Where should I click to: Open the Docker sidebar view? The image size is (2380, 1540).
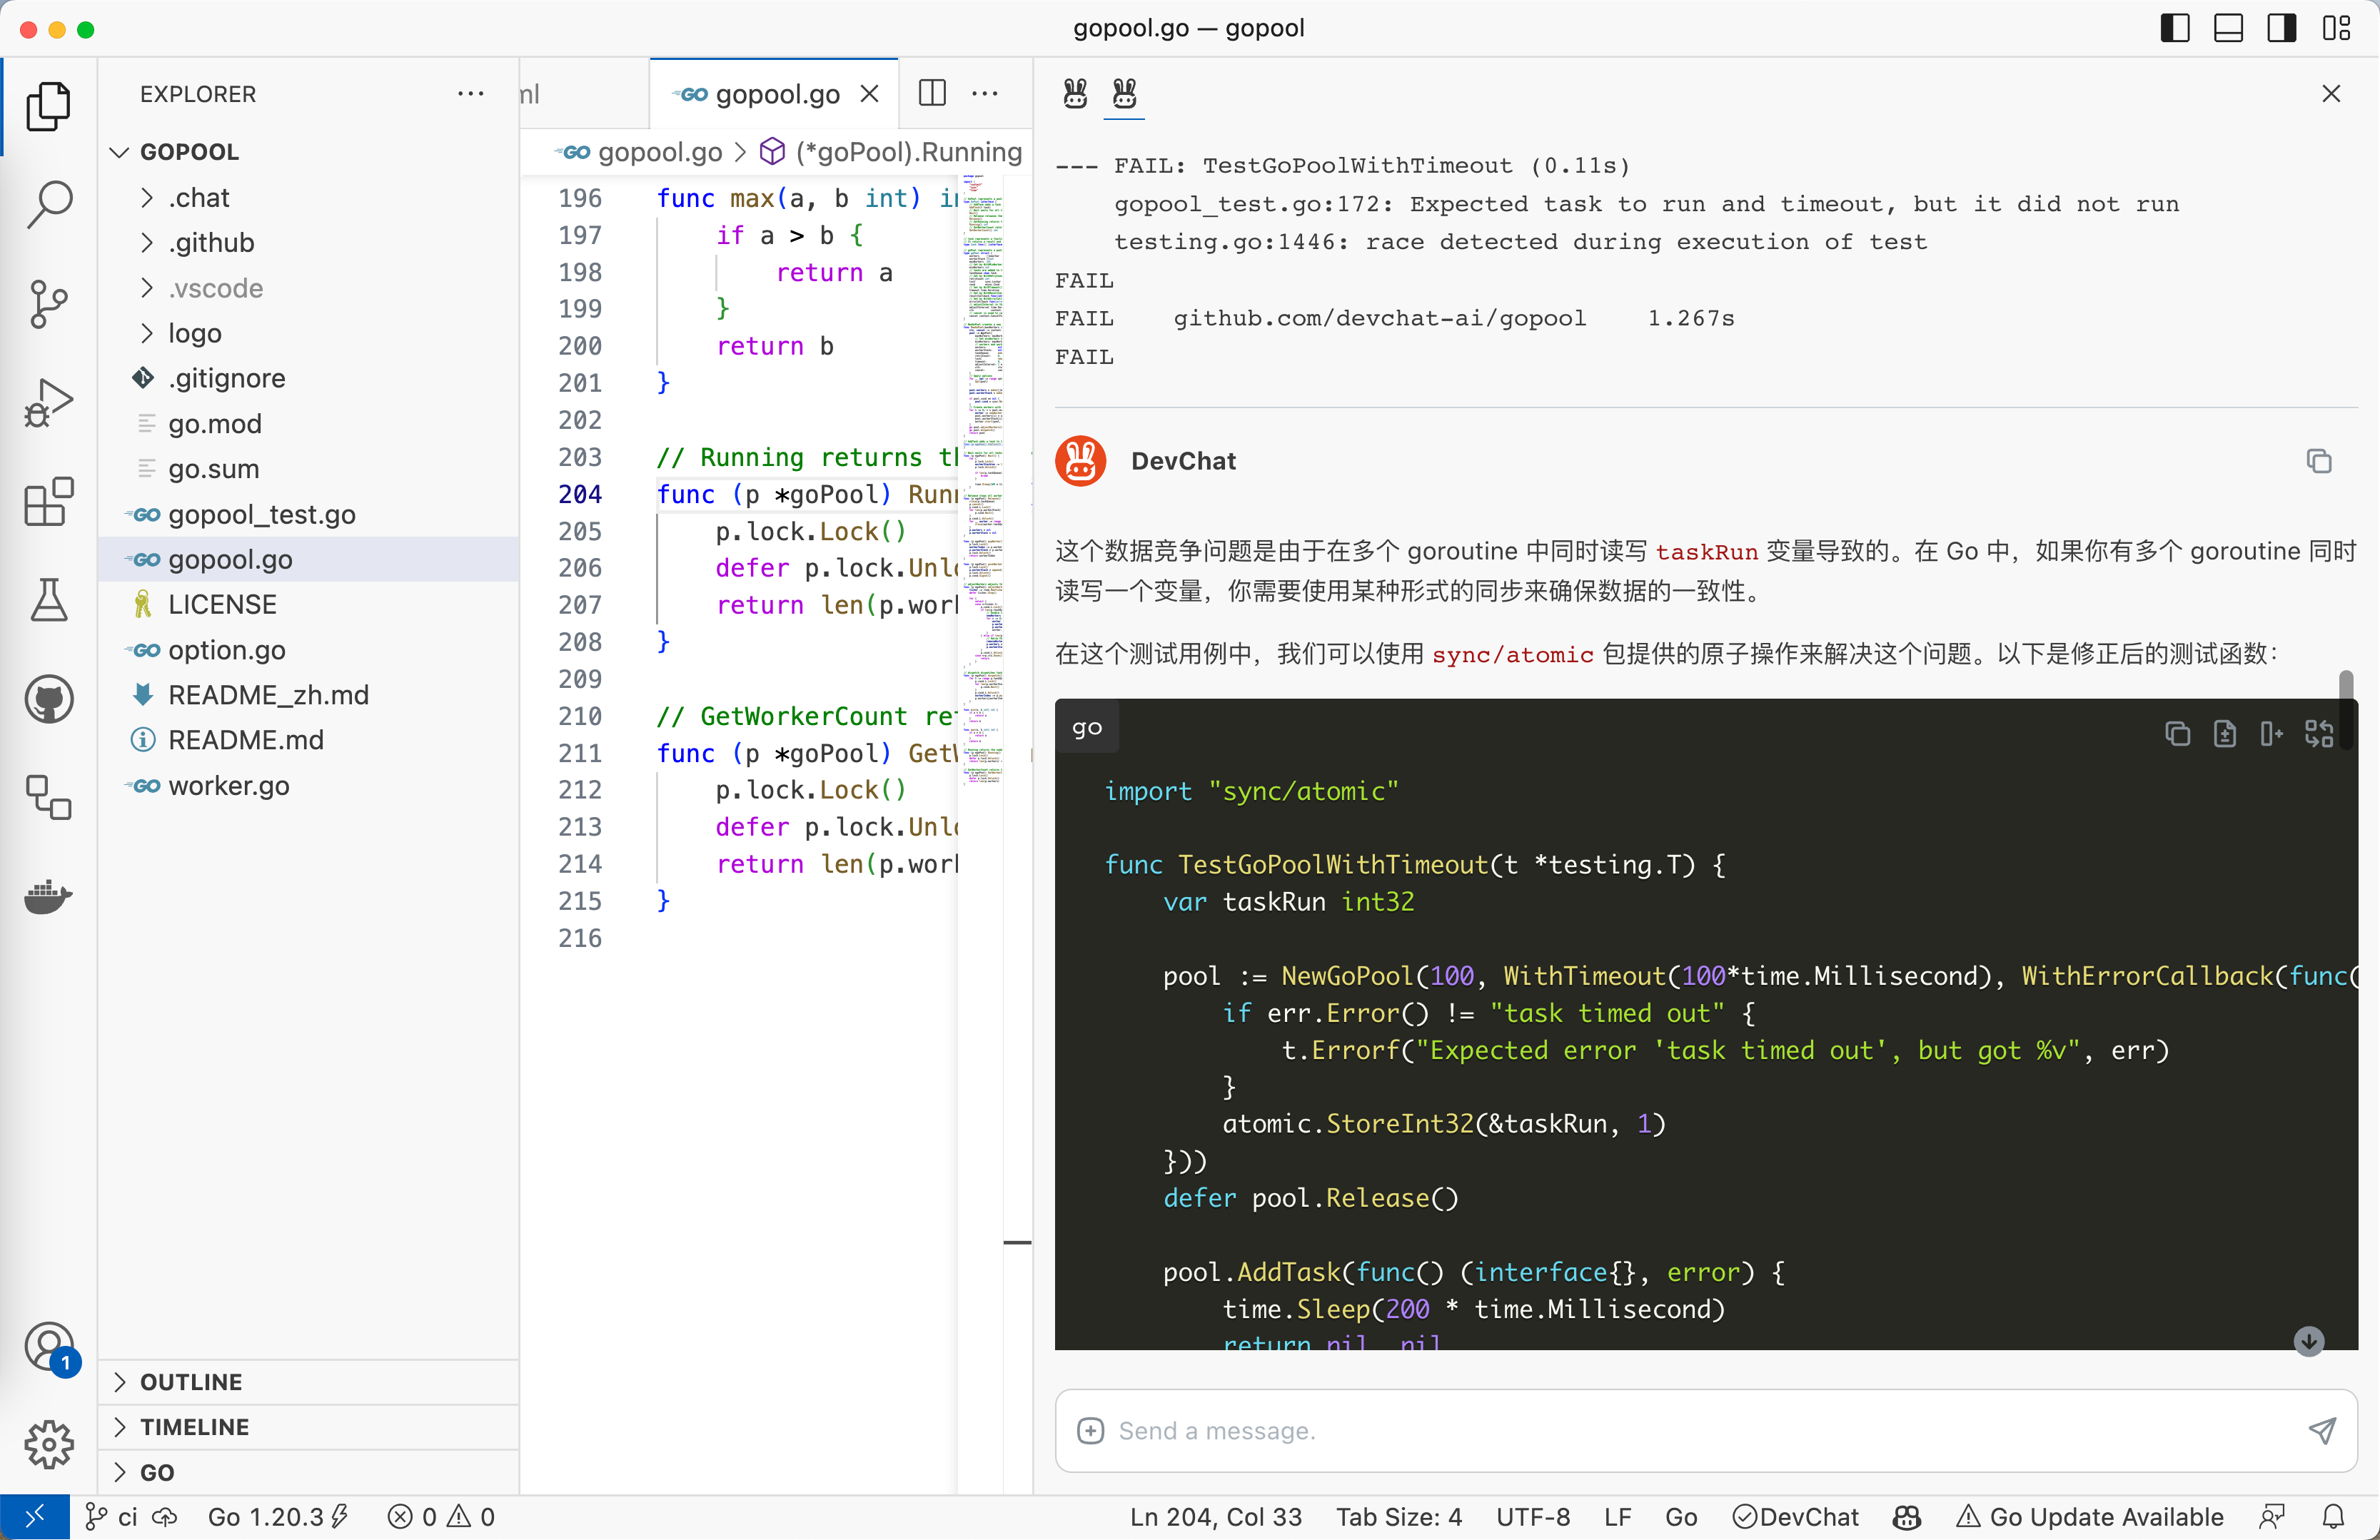coord(48,896)
